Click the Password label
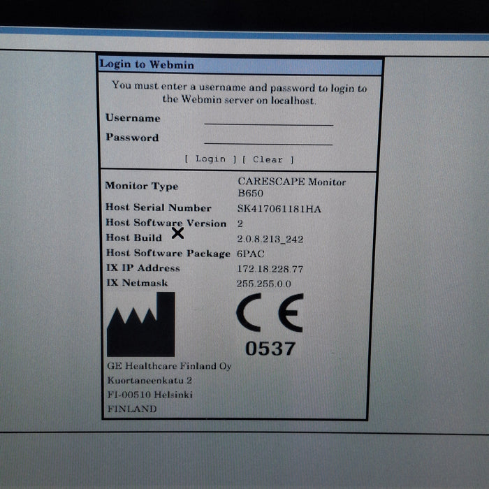 point(132,137)
